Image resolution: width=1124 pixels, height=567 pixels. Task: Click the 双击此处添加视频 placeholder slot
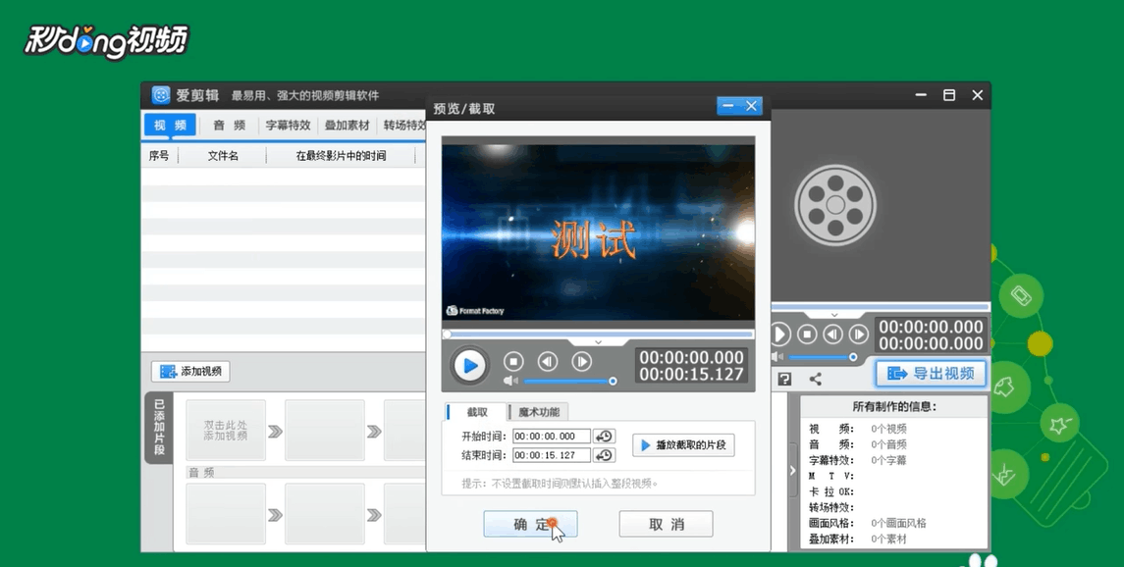(226, 431)
